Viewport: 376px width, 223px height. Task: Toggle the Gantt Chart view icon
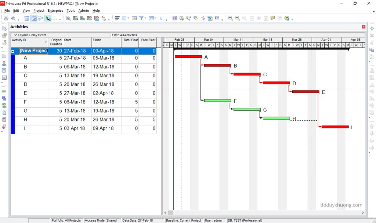(x=34, y=18)
